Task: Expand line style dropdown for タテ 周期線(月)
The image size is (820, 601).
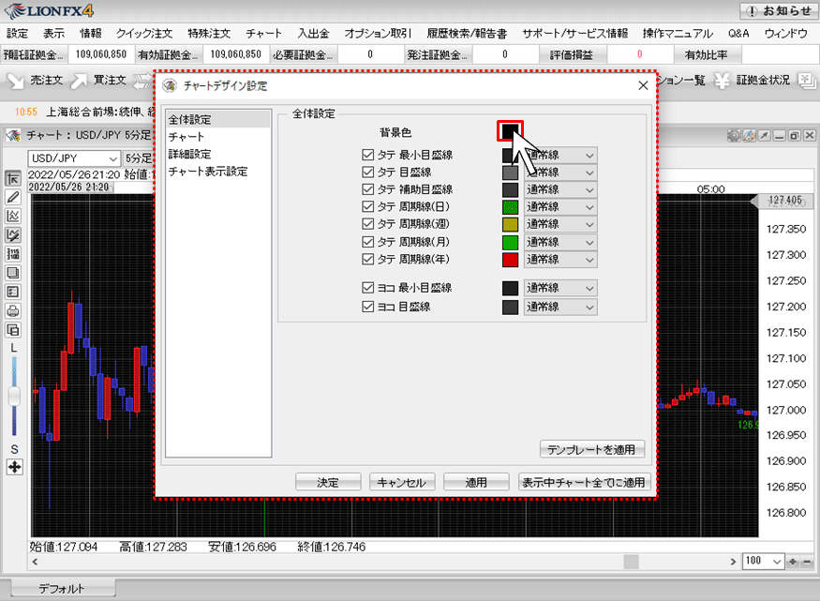Action: 560,242
